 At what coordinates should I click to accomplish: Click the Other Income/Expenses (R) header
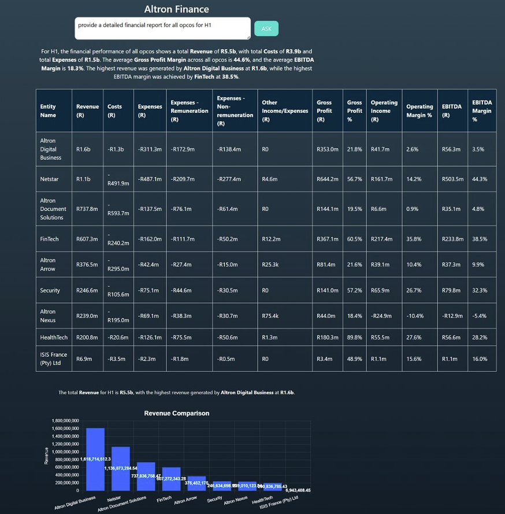pyautogui.click(x=285, y=111)
